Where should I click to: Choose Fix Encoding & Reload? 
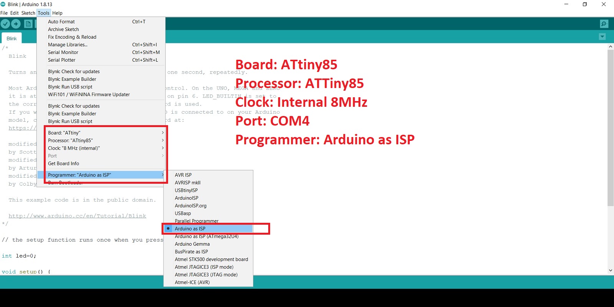pos(101,37)
